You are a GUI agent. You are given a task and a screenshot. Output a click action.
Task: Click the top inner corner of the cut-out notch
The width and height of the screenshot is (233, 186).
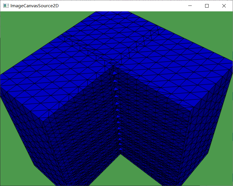pos(113,66)
